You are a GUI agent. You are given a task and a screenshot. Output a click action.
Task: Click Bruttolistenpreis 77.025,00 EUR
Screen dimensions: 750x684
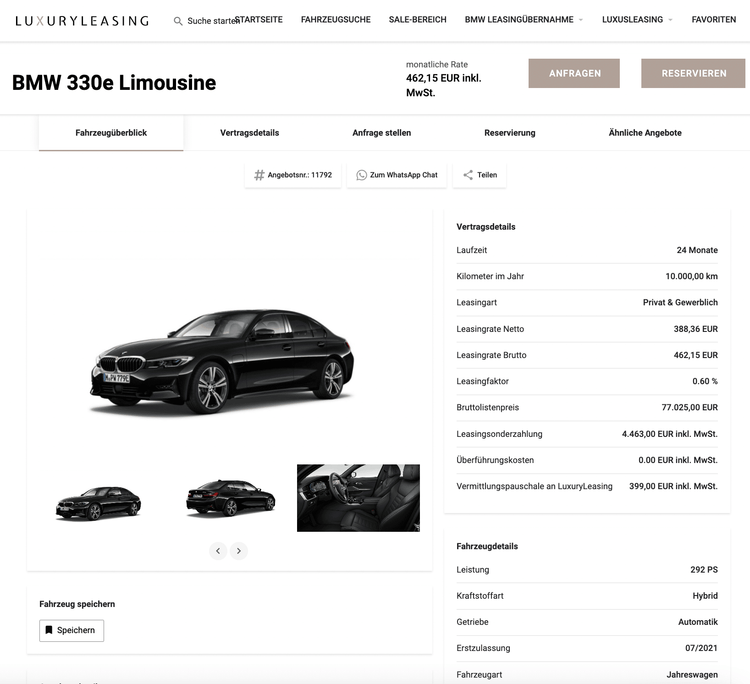click(x=689, y=408)
